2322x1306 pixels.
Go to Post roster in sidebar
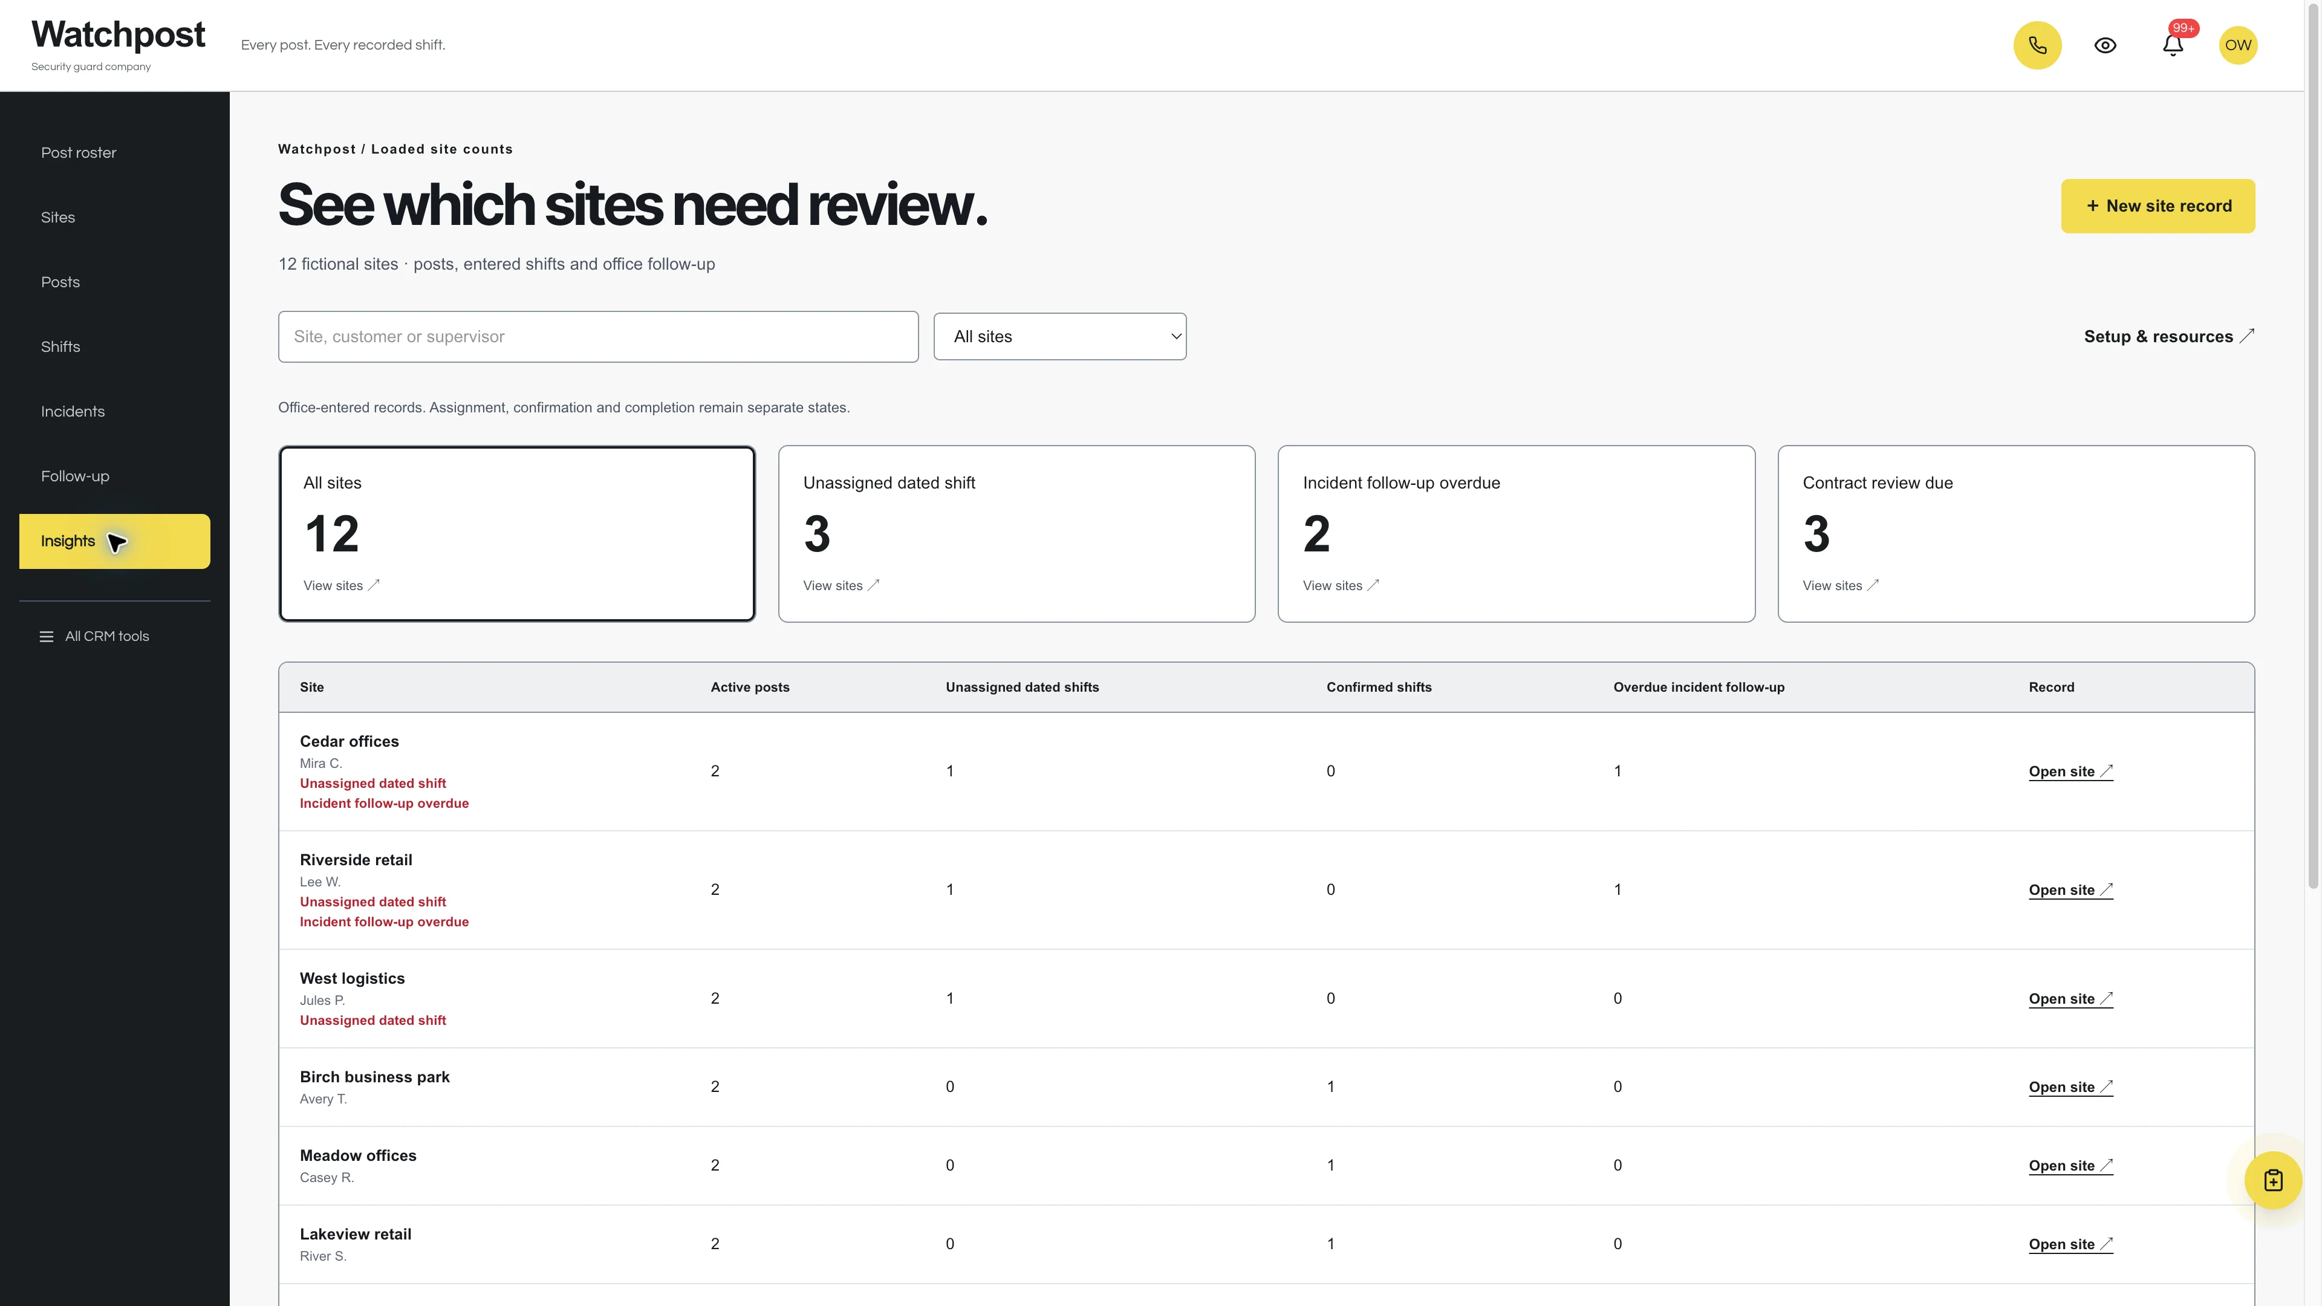pyautogui.click(x=79, y=153)
